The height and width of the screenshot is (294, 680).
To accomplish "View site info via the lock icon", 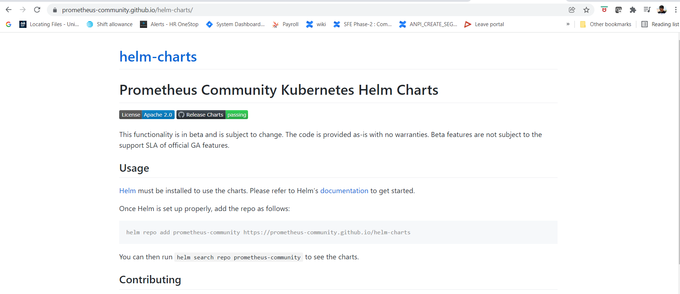I will pos(55,10).
